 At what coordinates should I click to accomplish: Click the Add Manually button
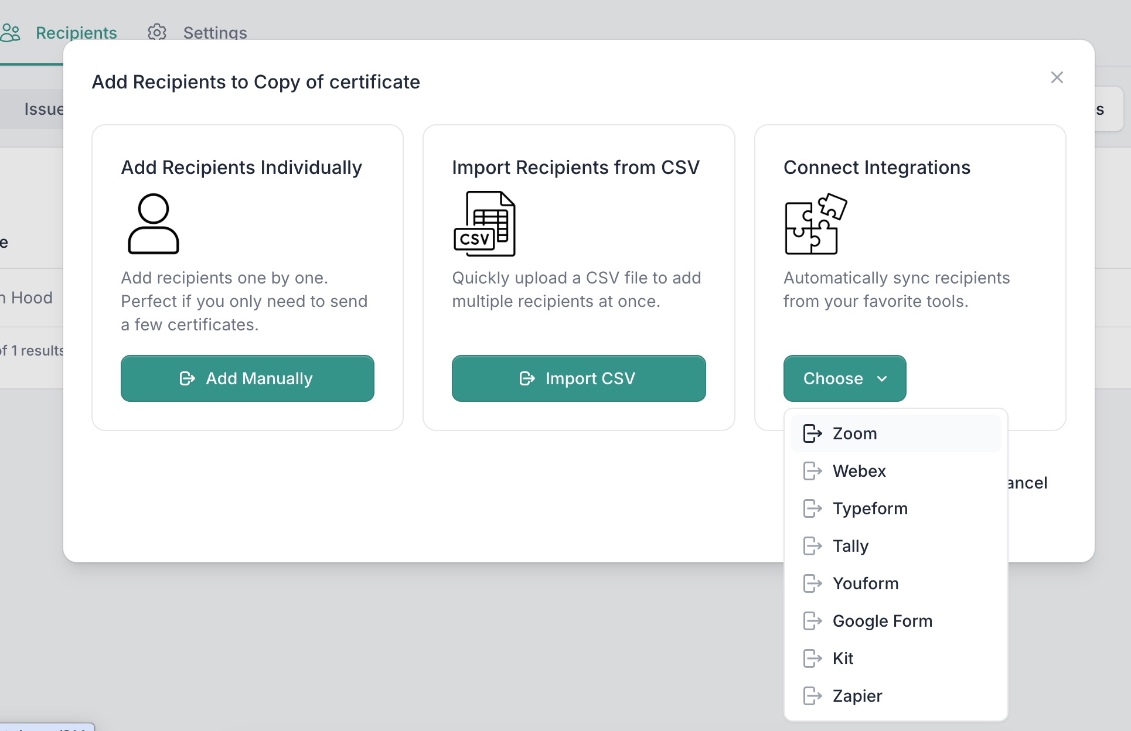tap(247, 378)
